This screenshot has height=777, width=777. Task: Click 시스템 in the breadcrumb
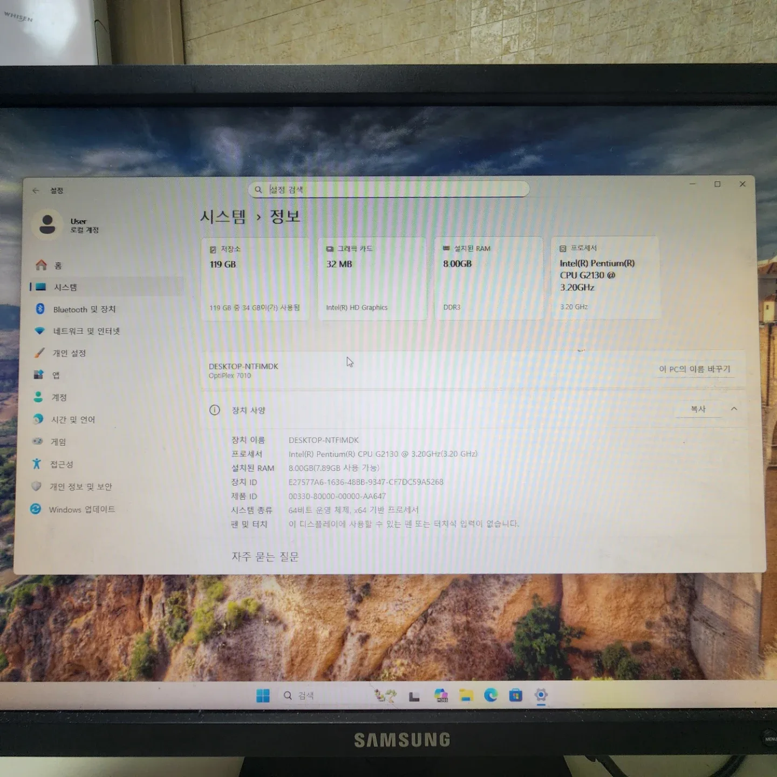(x=223, y=217)
